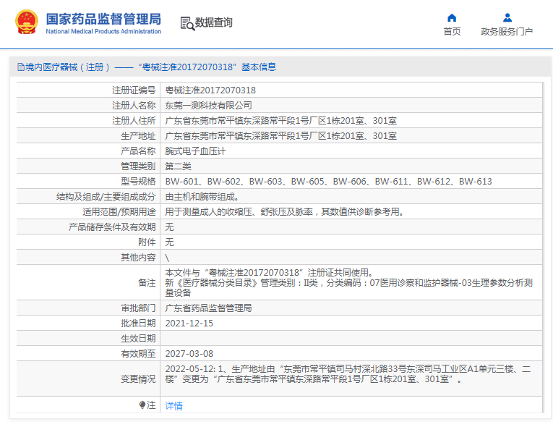Click the 无 value for 附件
The height and width of the screenshot is (427, 553).
[169, 242]
